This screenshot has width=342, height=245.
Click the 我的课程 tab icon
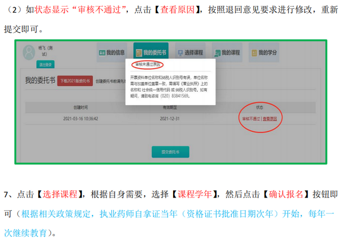pyautogui.click(x=217, y=53)
